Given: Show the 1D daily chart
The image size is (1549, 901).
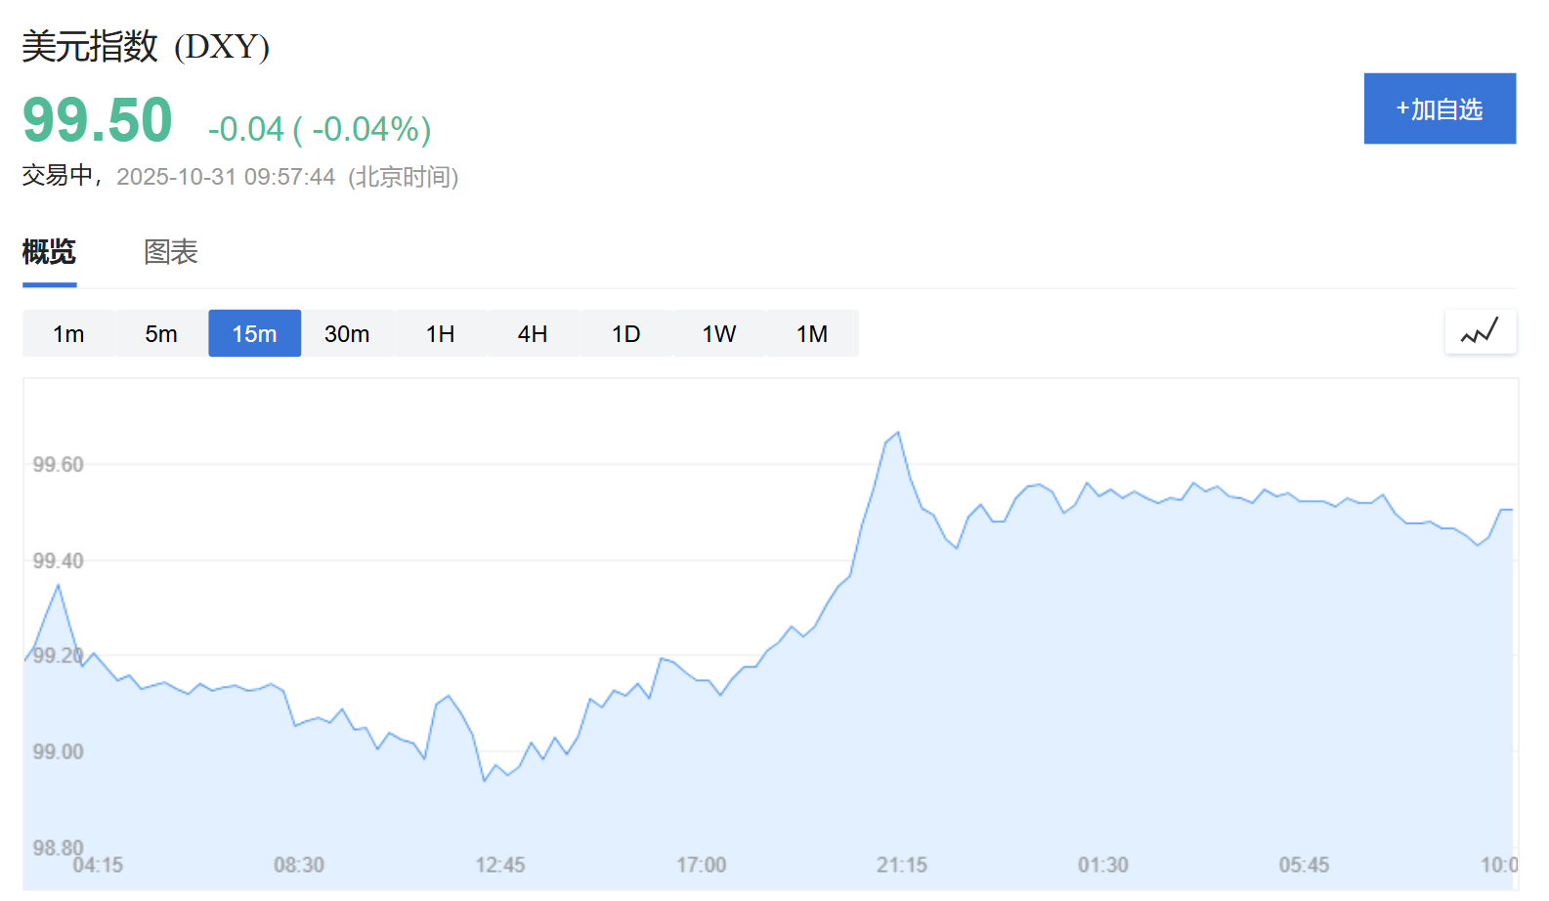Looking at the screenshot, I should click(x=625, y=334).
